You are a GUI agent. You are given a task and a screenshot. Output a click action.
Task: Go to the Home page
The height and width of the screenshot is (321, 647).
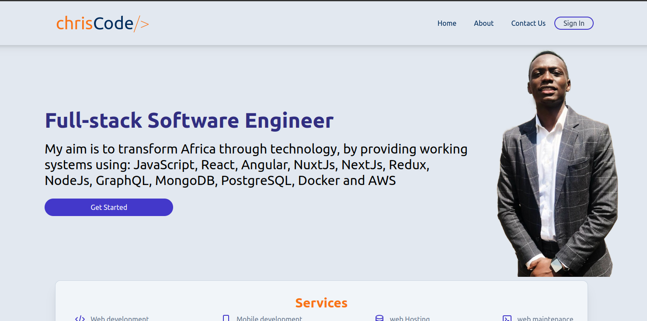click(447, 23)
